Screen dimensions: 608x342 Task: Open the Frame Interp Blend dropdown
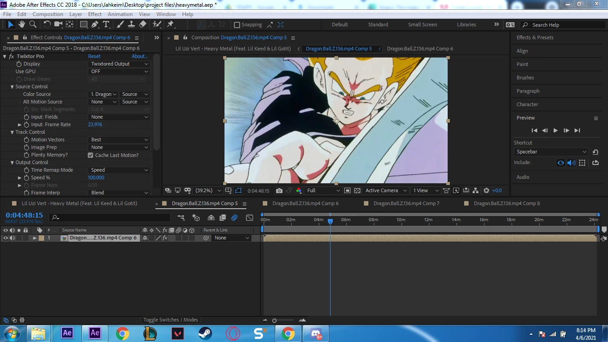click(x=119, y=193)
